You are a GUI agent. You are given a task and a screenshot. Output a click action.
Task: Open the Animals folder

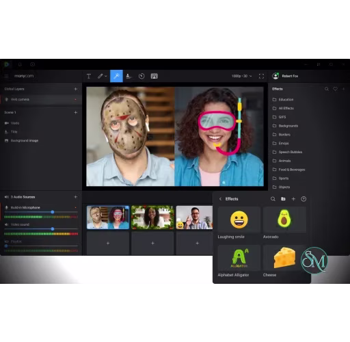(x=282, y=161)
